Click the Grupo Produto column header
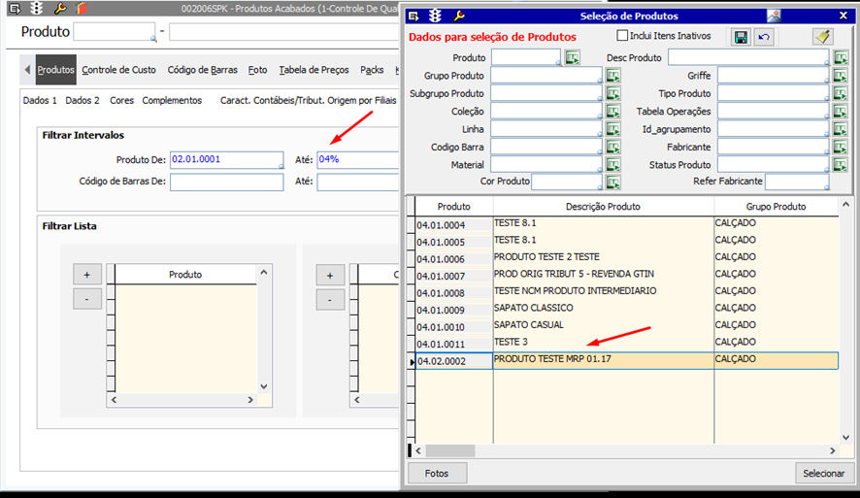 [776, 206]
